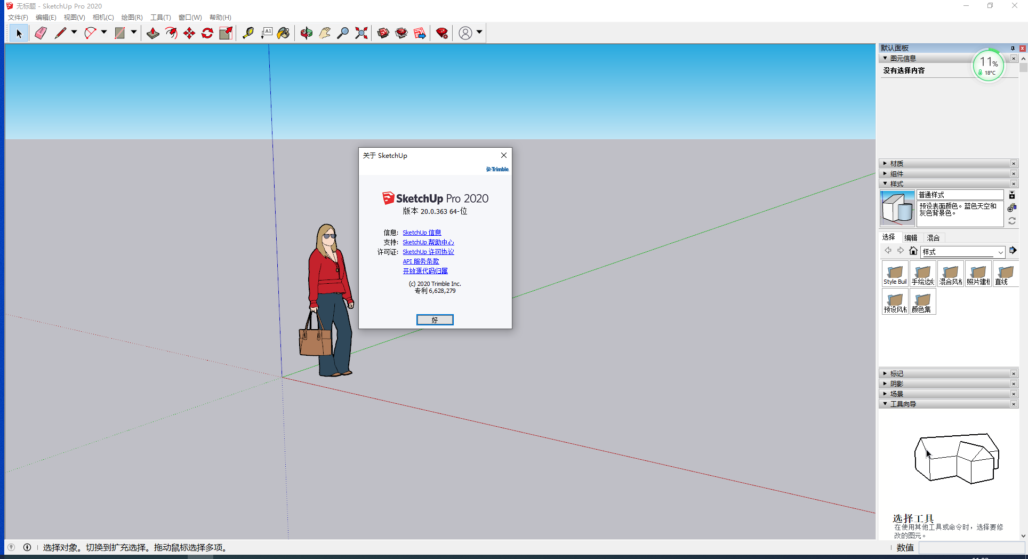The image size is (1028, 559).
Task: Open the 工具(T) menu
Action: (160, 18)
